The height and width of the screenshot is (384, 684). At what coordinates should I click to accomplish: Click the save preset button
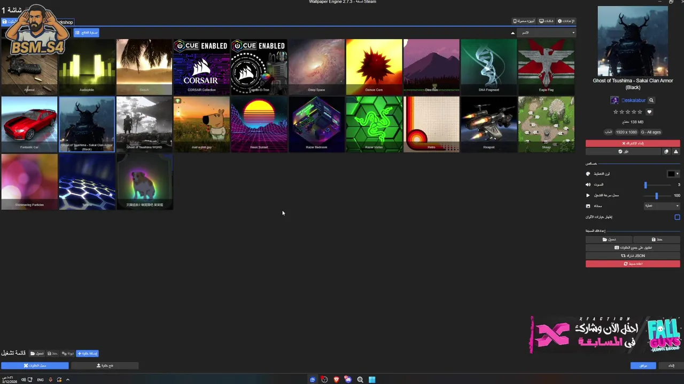click(657, 239)
